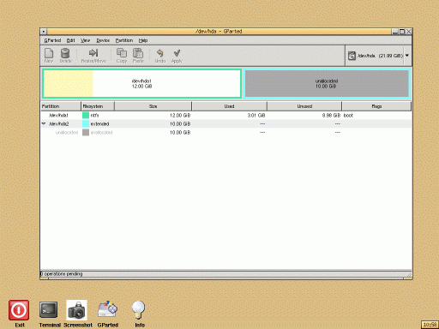Click the gray unallocated color swatch
The image size is (439, 329).
tap(86, 133)
